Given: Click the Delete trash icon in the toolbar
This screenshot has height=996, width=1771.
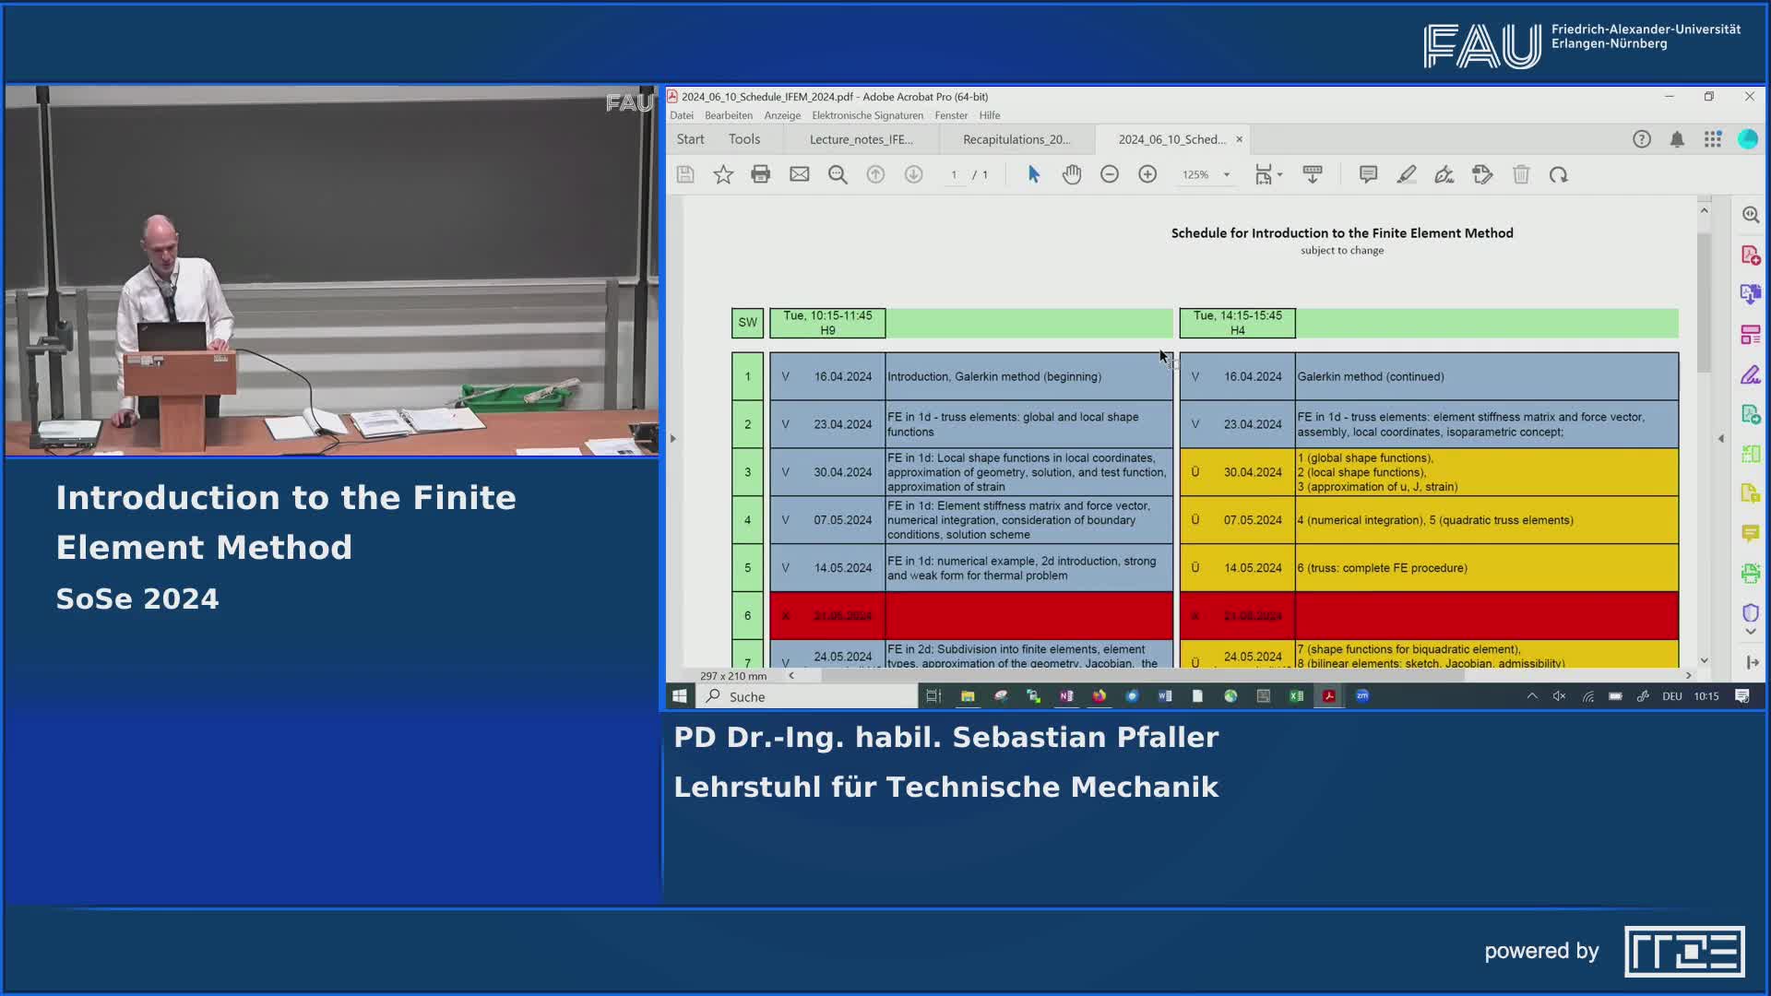Looking at the screenshot, I should tap(1522, 174).
